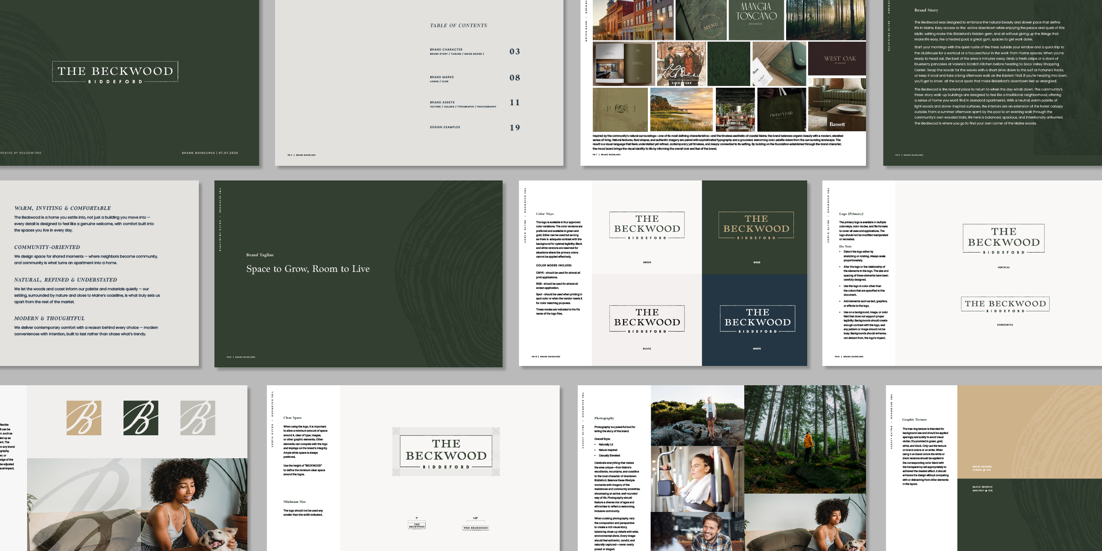1102x551 pixels.
Task: Click the primary logo labeled VERTICAL
Action: coord(1004,239)
